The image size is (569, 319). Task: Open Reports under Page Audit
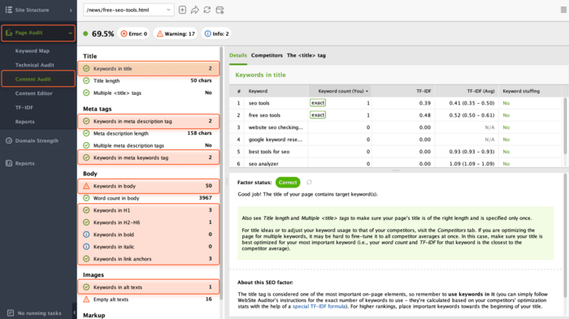tap(24, 122)
